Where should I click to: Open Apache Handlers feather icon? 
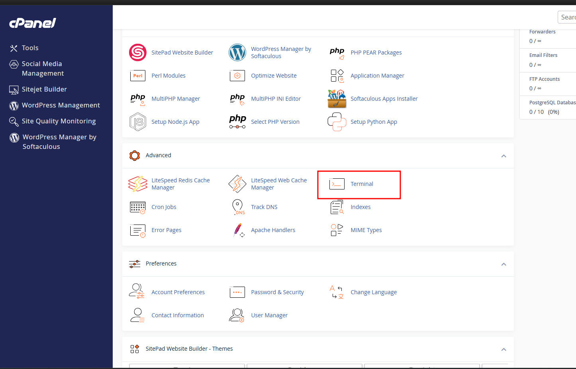click(x=239, y=230)
